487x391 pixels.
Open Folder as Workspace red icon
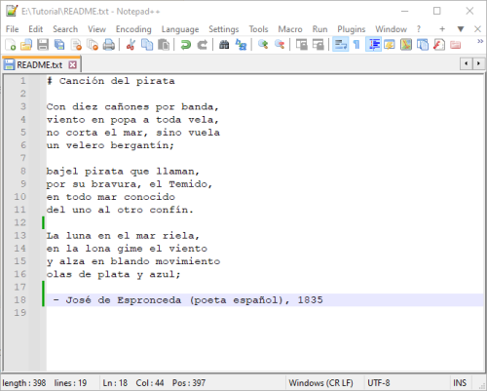tap(456, 45)
